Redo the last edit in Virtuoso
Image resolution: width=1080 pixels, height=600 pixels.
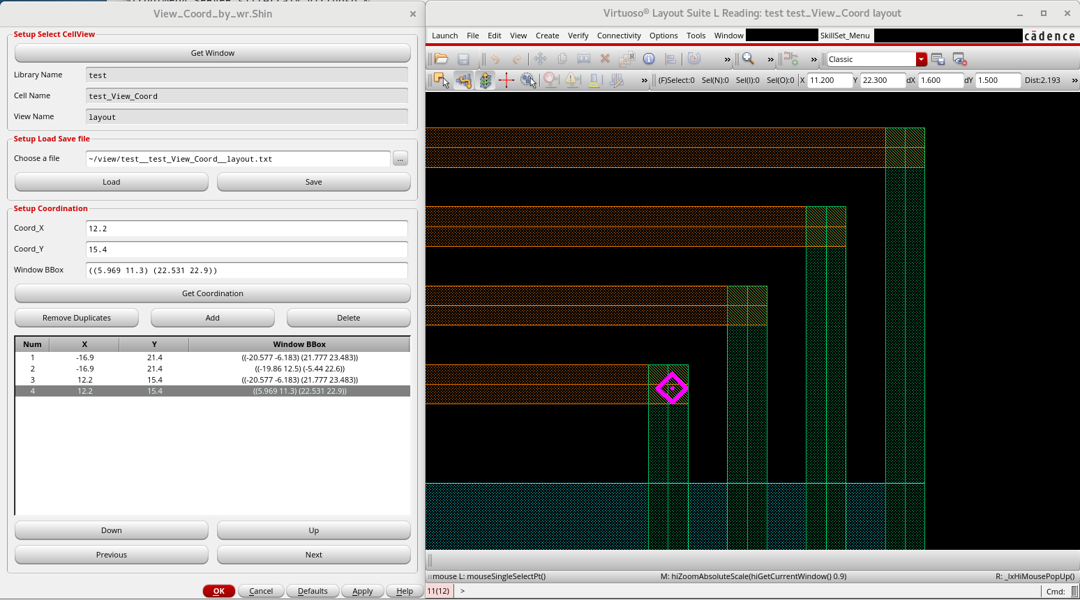(517, 59)
